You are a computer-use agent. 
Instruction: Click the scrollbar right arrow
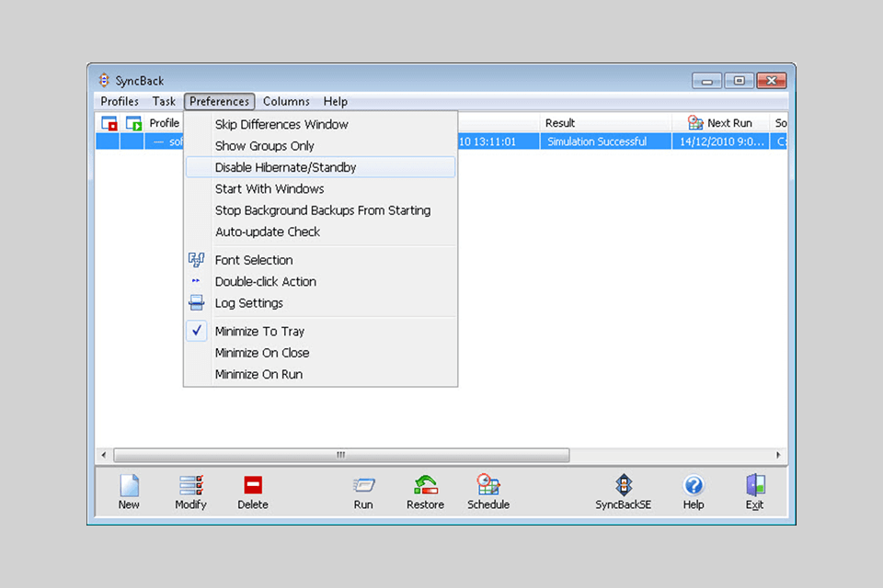[778, 455]
